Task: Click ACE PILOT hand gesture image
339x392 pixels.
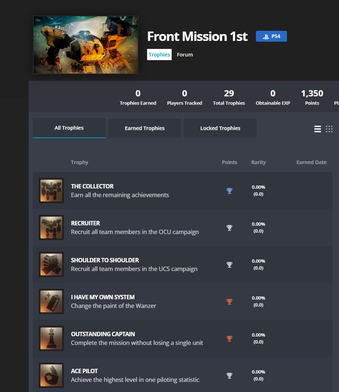Action: point(51,375)
